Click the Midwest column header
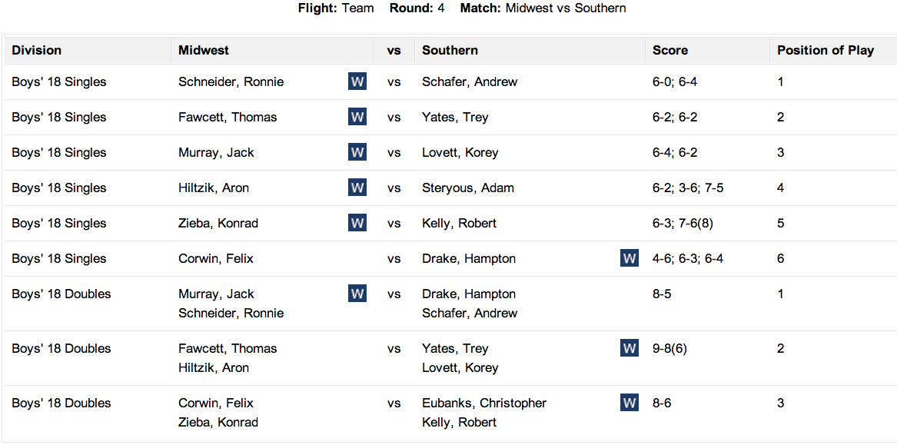The image size is (897, 445). tap(204, 50)
